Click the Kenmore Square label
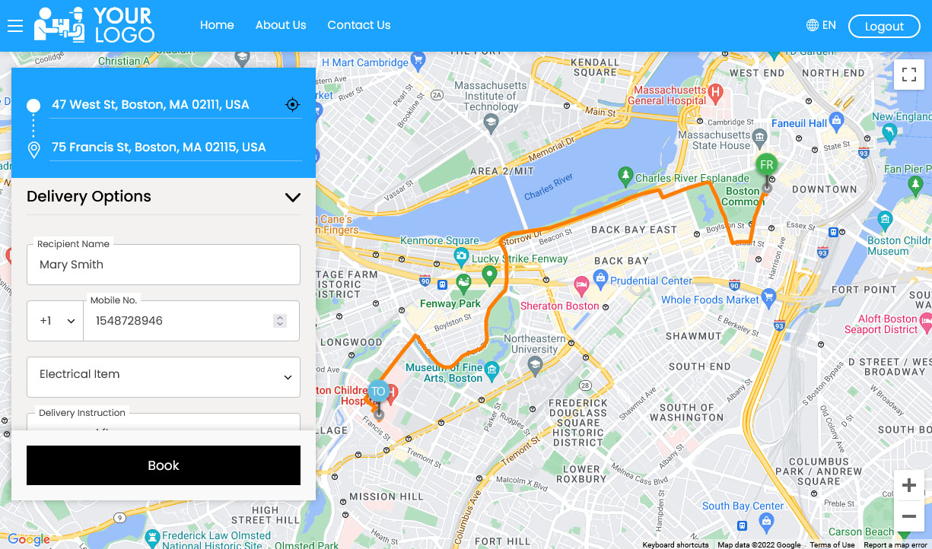The width and height of the screenshot is (932, 549). (440, 241)
